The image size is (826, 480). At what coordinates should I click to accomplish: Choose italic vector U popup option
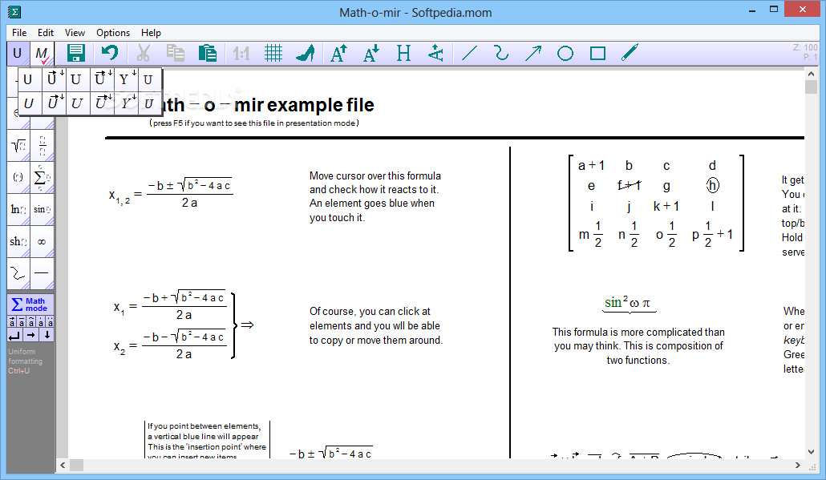(x=54, y=103)
